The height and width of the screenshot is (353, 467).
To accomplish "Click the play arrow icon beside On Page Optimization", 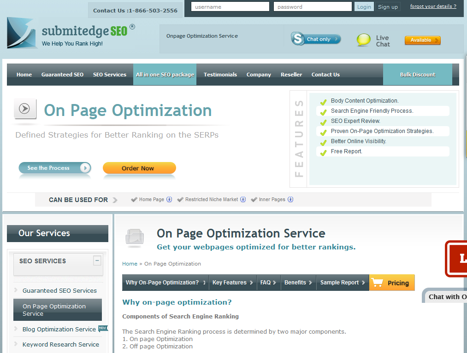I will click(25, 109).
